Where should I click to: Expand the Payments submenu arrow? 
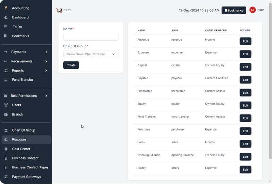pos(46,52)
